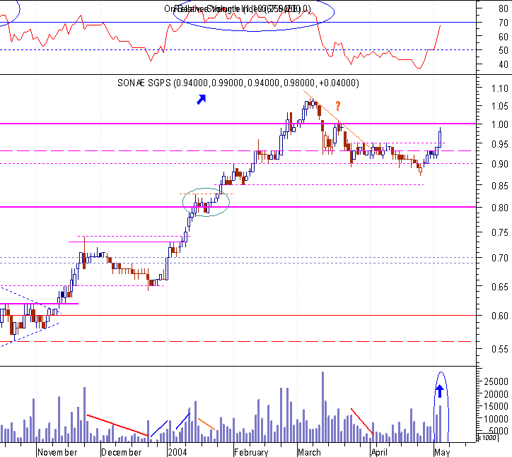This screenshot has height=457, width=512.
Task: Click the 25000 value on the volume scale
Action: tap(496, 381)
